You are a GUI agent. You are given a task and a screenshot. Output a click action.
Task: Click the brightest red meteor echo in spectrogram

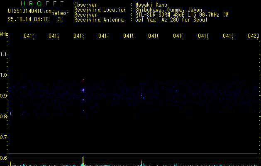(x=83, y=90)
